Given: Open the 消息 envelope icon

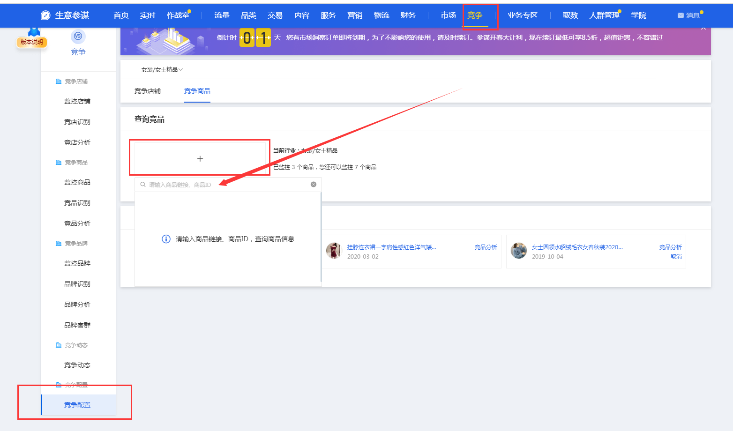Looking at the screenshot, I should tap(681, 15).
